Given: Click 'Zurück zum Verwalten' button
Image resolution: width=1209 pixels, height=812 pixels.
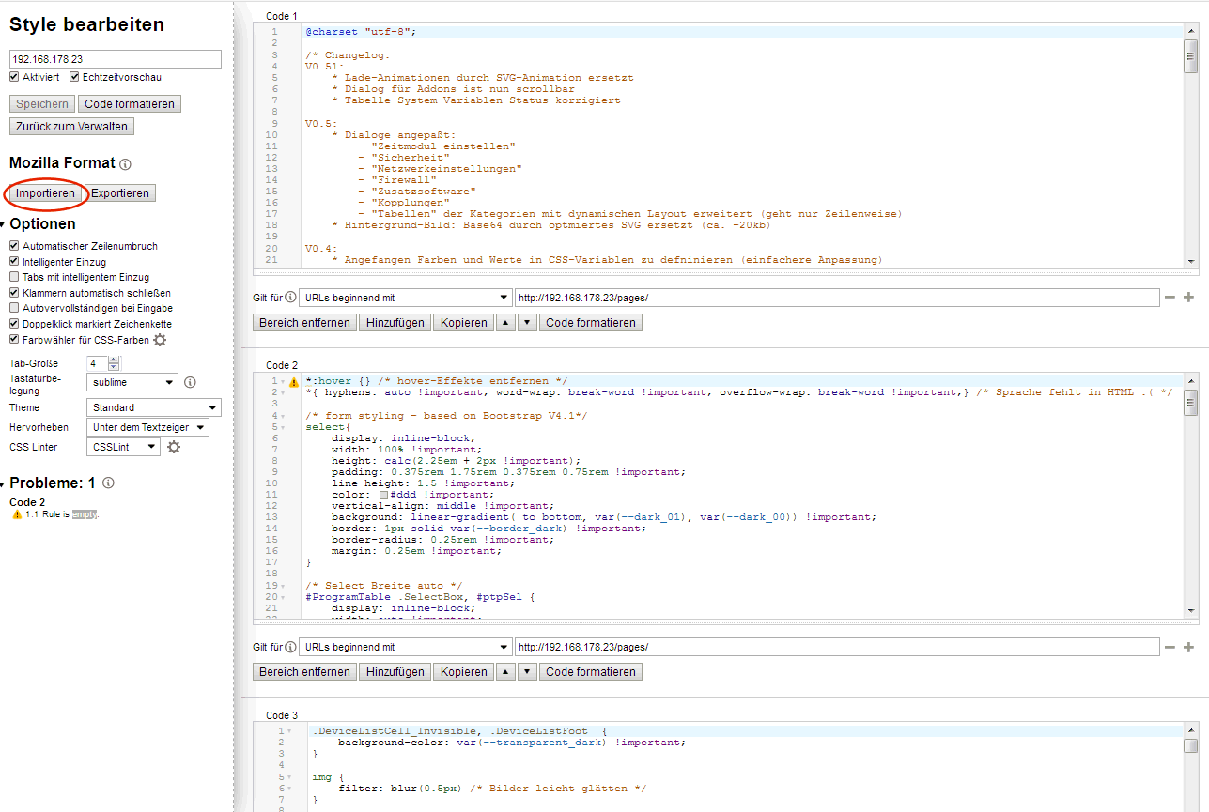Looking at the screenshot, I should 72,127.
